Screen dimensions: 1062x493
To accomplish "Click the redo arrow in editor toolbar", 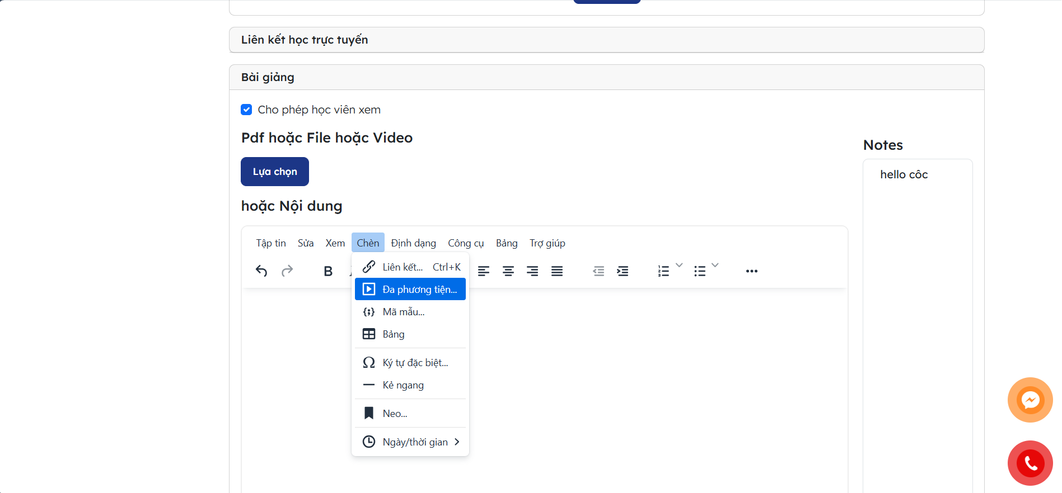I will point(287,271).
